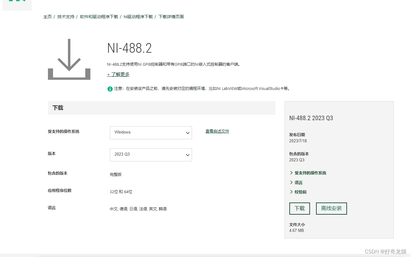411x257 pixels.
Task: Open the 2023 Q3 version dropdown
Action: (x=151, y=155)
